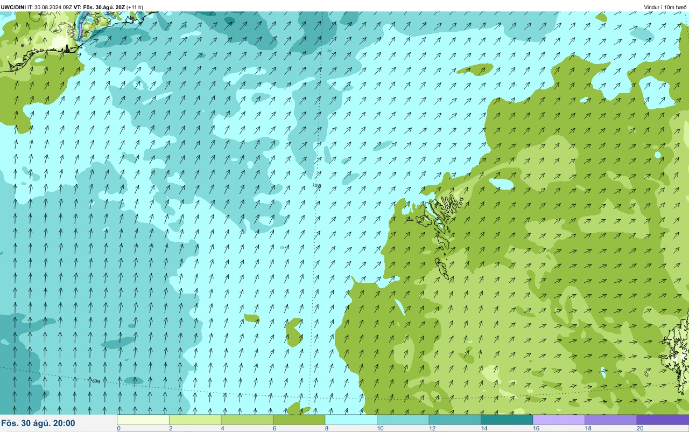Click the '10W' longitude label on map

click(x=317, y=185)
